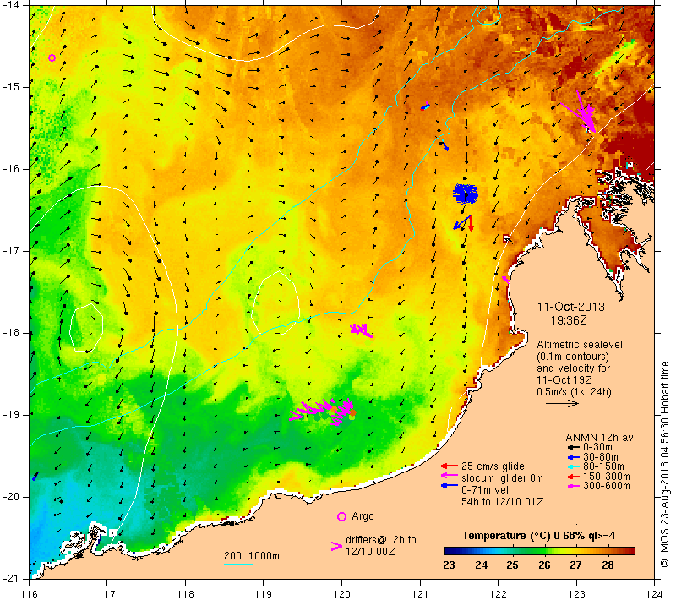
Task: Click the '300-600m' ANMN depth label
Action: pos(607,486)
